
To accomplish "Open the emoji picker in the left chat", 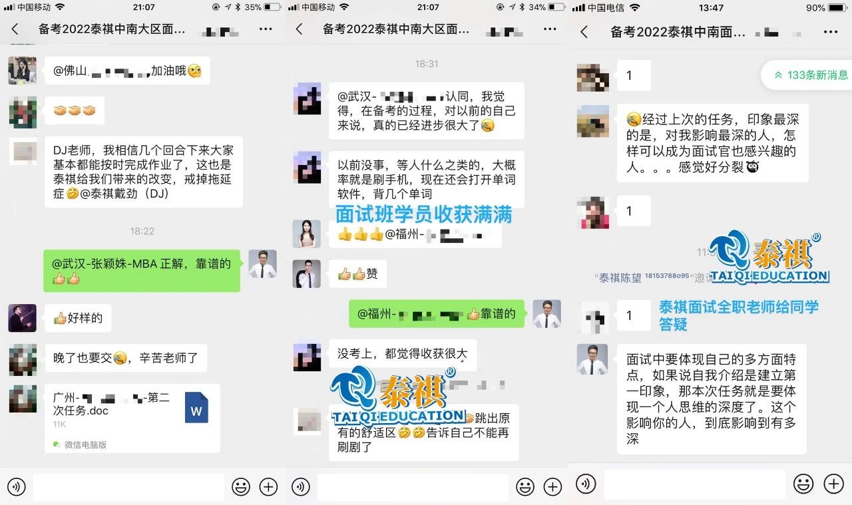I will pyautogui.click(x=240, y=487).
